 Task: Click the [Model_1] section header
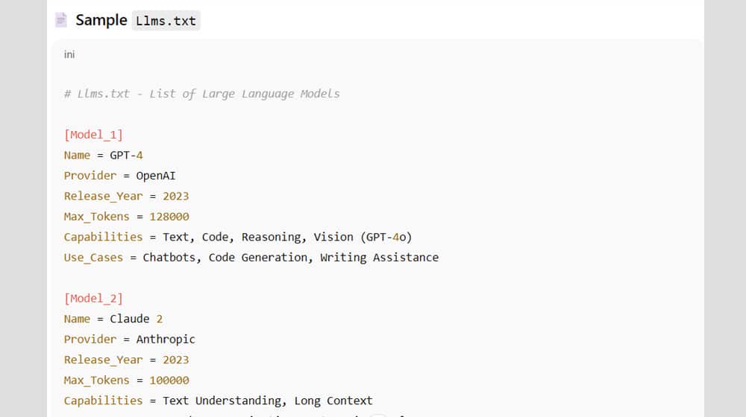pyautogui.click(x=93, y=135)
